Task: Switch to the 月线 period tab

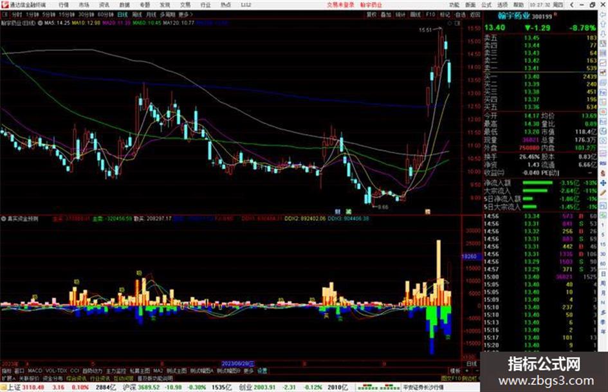Action: click(151, 14)
